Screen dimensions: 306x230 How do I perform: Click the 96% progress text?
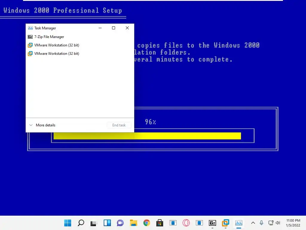pos(151,122)
